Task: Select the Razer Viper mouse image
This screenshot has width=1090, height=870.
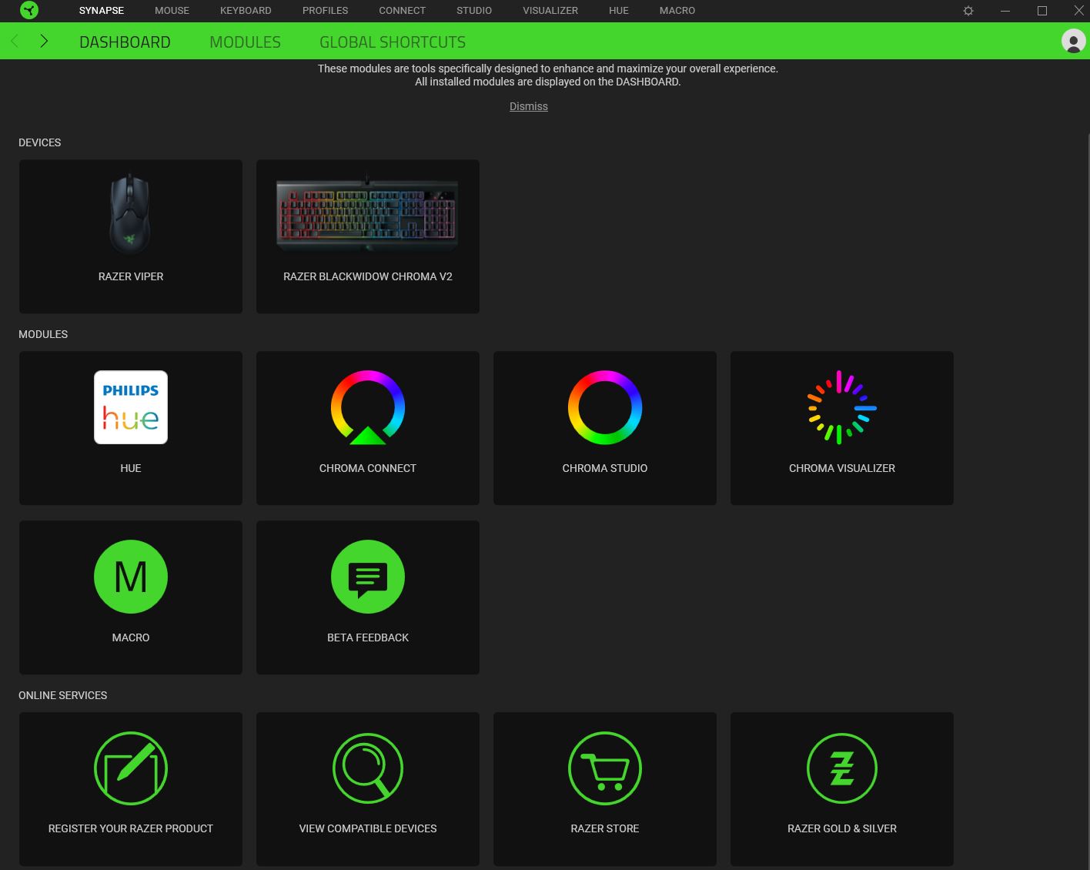Action: pos(131,213)
